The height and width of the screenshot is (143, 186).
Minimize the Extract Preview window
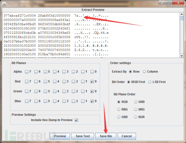pyautogui.click(x=162, y=3)
